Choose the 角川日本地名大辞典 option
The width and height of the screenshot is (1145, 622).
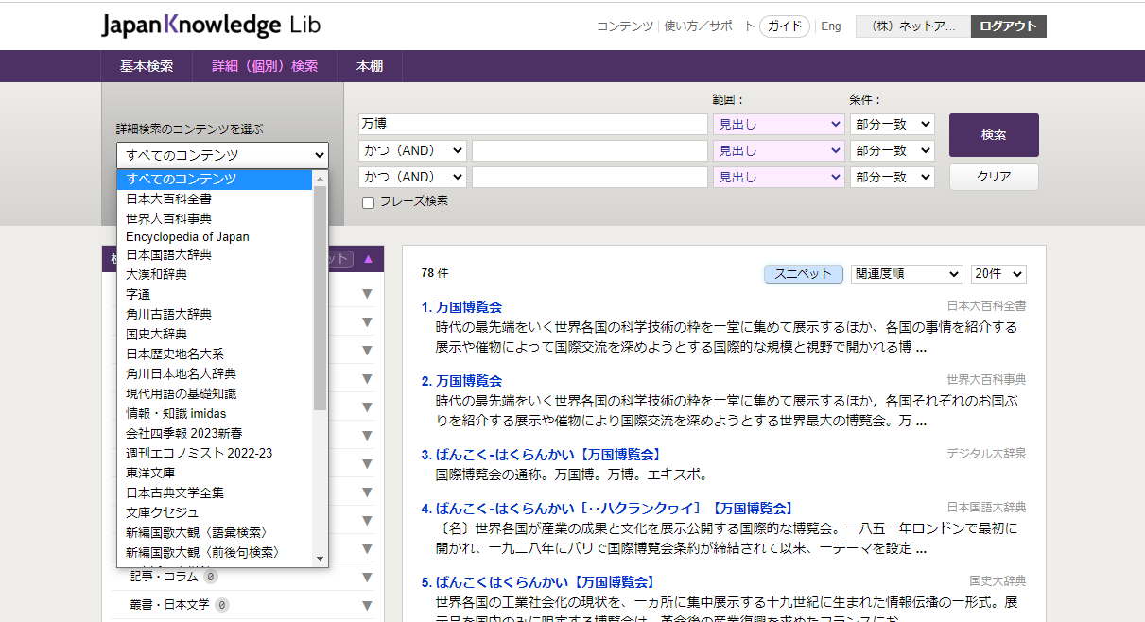coord(215,373)
